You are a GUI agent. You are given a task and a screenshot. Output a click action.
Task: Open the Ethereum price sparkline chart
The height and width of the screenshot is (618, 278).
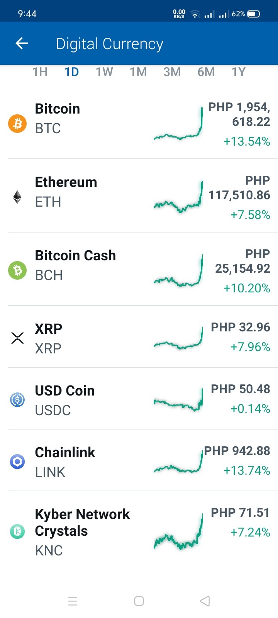pyautogui.click(x=178, y=197)
